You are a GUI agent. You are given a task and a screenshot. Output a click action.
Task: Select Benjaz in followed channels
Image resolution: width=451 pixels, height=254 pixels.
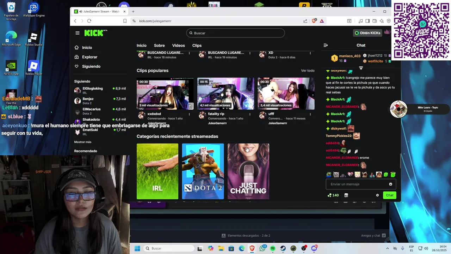pyautogui.click(x=100, y=101)
